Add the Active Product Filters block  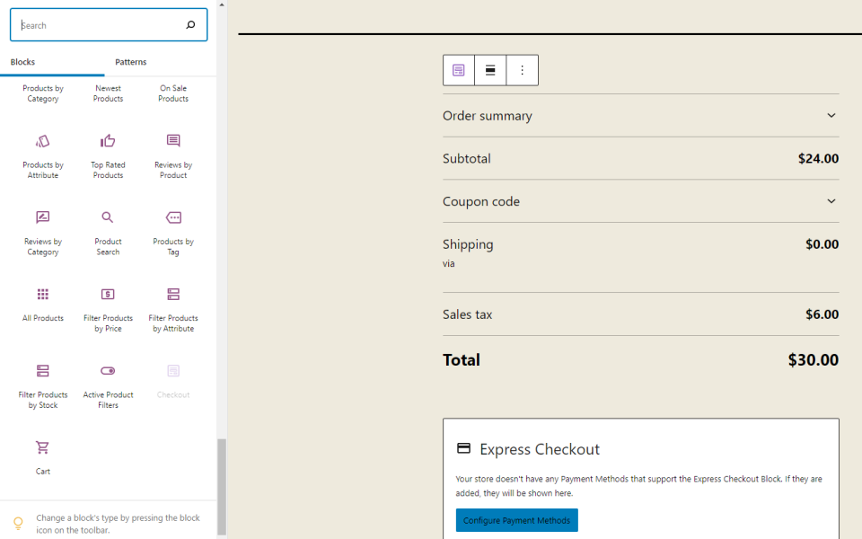point(108,384)
